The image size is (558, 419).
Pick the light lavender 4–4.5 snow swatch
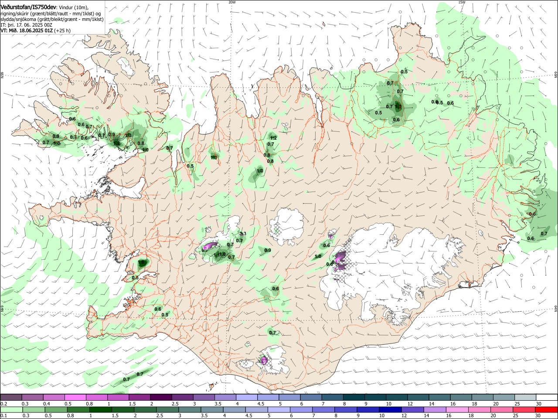point(246,397)
